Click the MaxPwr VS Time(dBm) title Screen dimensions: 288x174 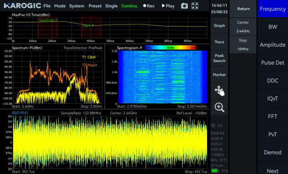[31, 15]
